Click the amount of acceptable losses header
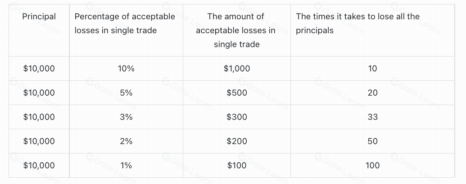The image size is (466, 184). point(236,31)
